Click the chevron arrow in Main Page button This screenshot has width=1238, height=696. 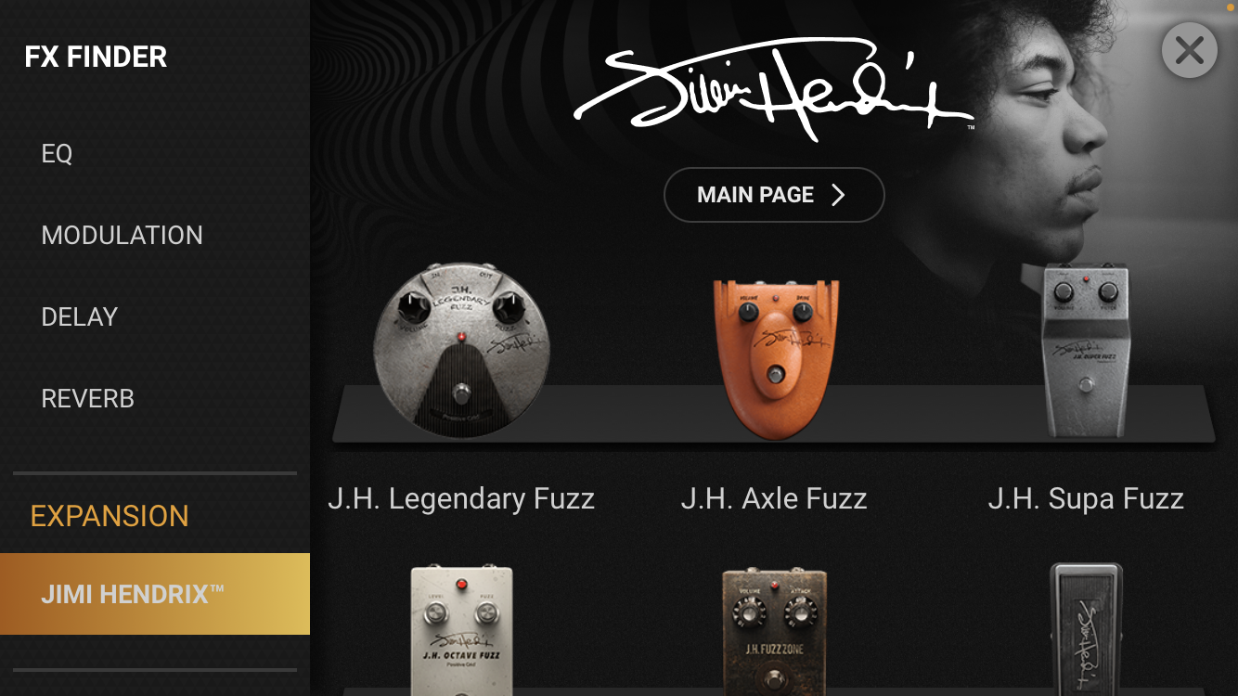(838, 195)
